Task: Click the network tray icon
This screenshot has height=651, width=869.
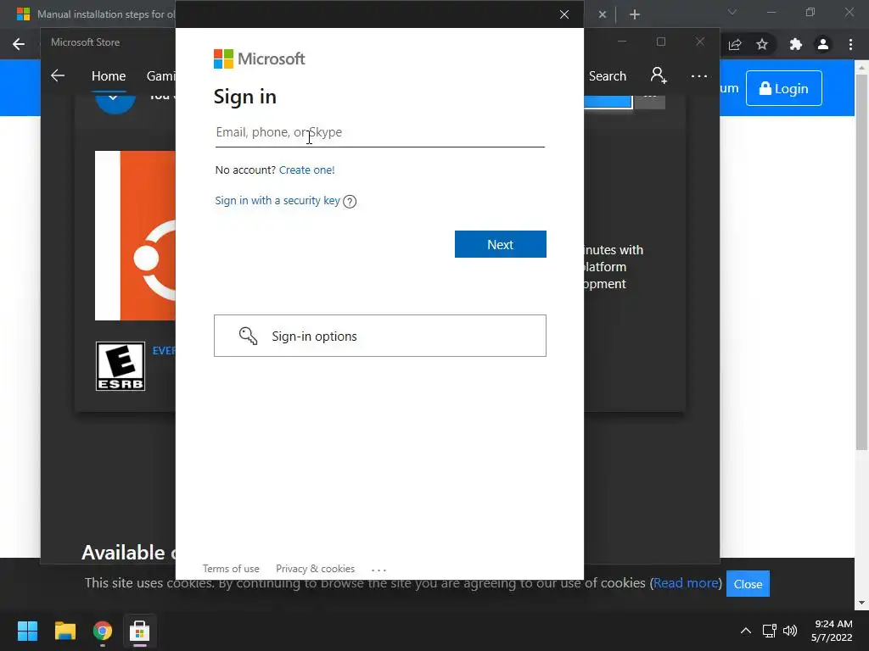Action: (x=769, y=631)
